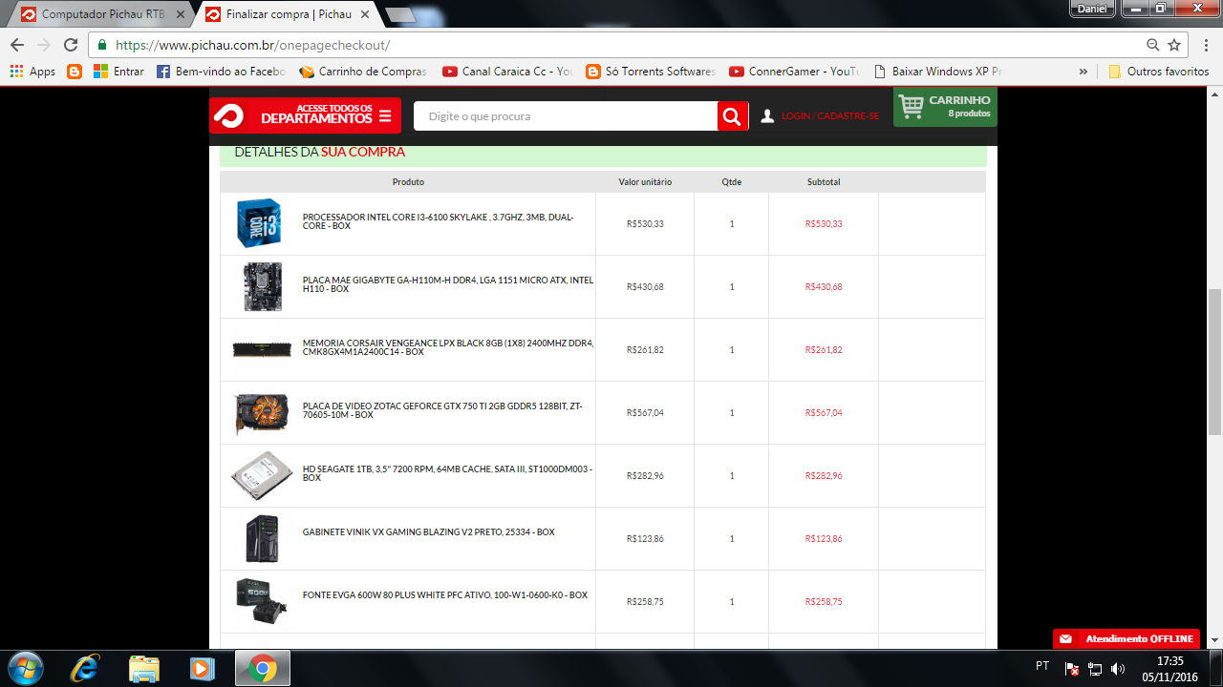
Task: Open Chrome menu three-dot icon
Action: (1204, 45)
